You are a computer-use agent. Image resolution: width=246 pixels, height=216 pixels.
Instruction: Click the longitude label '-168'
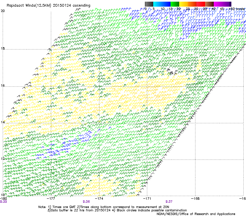click(x=195, y=198)
